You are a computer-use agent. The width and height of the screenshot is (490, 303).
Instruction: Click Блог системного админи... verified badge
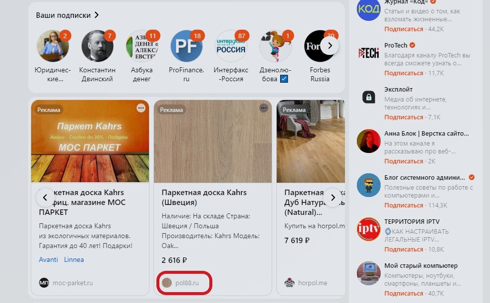(472, 177)
